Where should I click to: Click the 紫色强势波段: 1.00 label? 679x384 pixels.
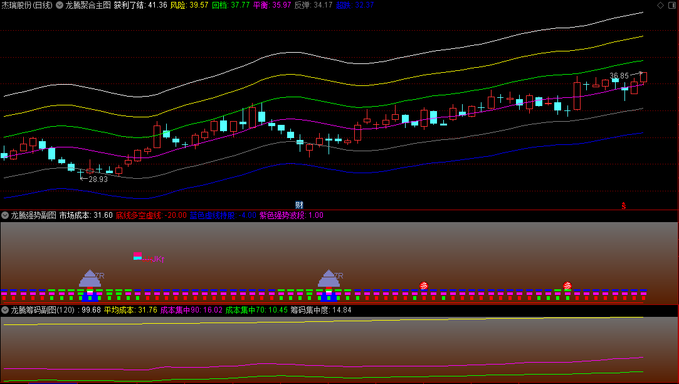[x=292, y=215]
